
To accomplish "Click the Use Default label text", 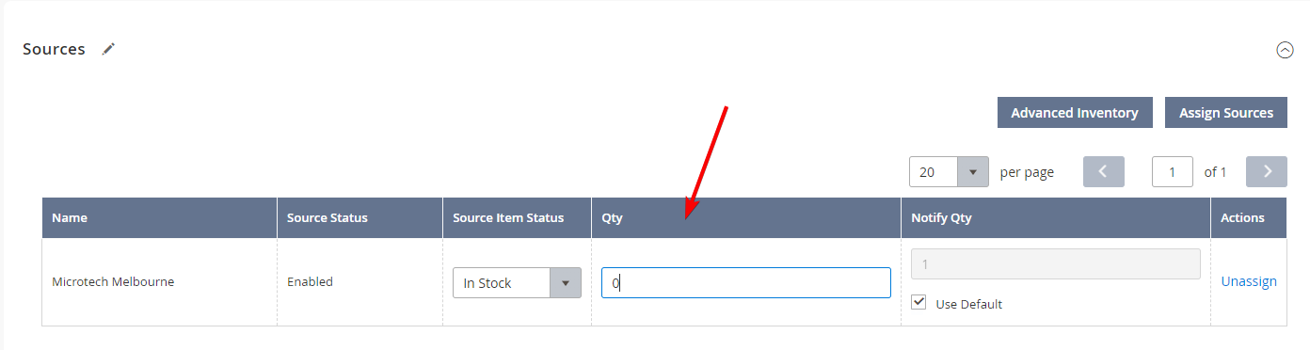I will (x=968, y=304).
